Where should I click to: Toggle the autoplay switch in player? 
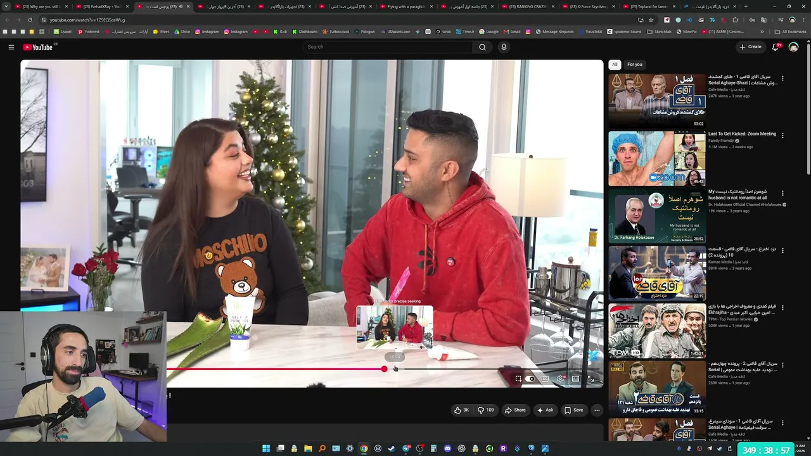click(x=531, y=379)
